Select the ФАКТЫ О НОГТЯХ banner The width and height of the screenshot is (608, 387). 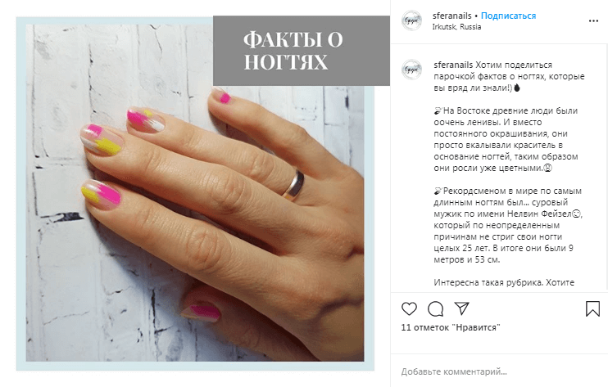(x=302, y=51)
